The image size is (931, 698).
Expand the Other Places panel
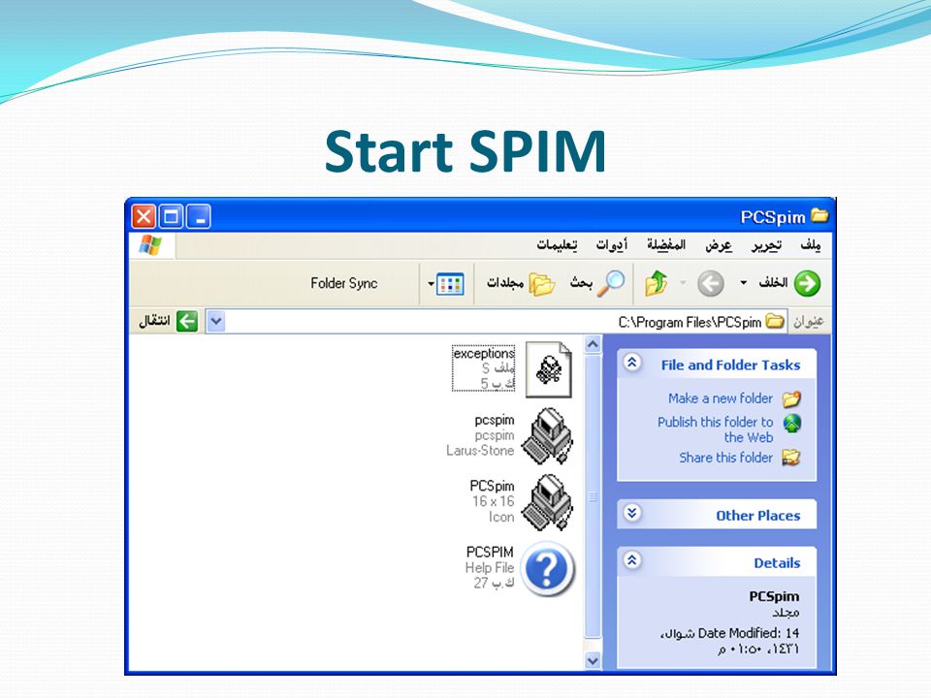pos(632,513)
